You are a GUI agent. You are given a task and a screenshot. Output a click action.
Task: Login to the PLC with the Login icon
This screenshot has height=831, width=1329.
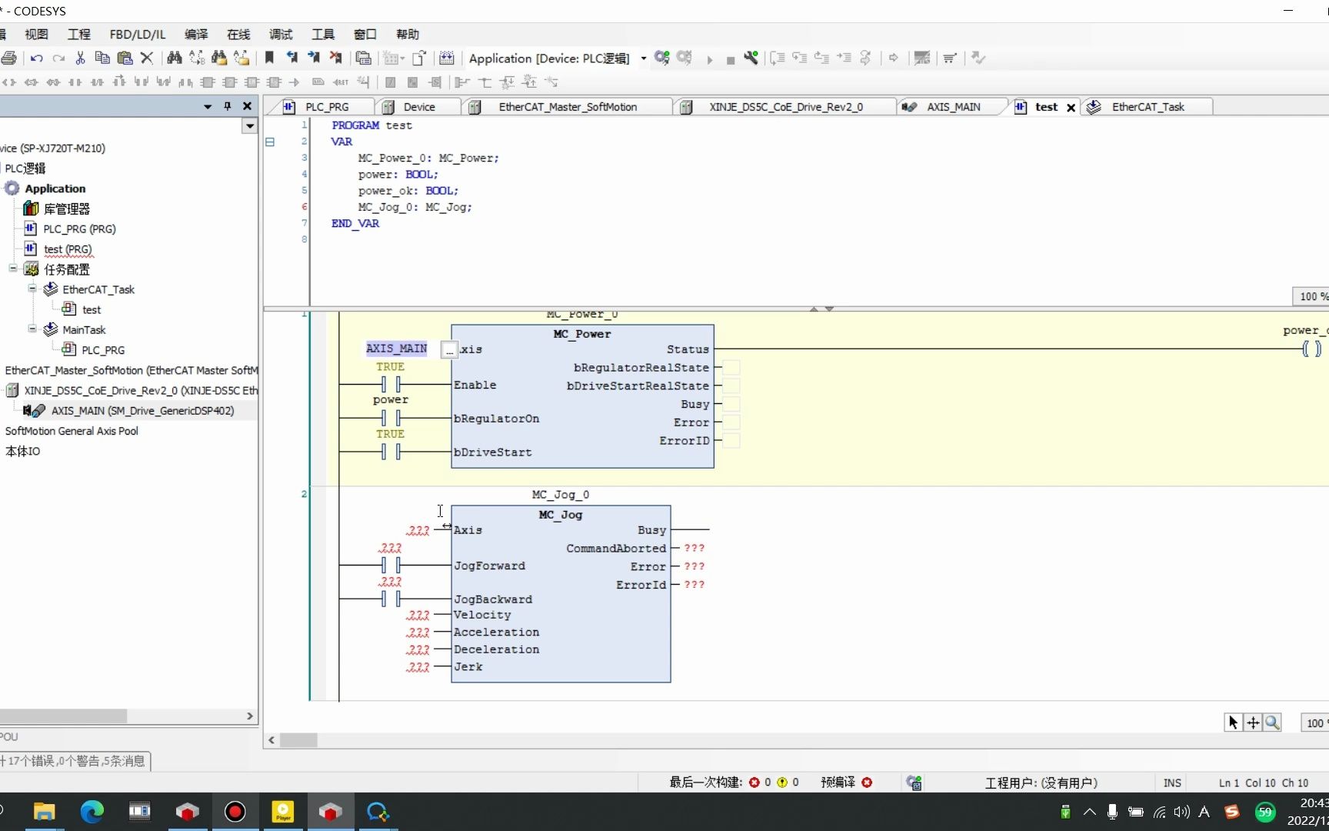(661, 58)
